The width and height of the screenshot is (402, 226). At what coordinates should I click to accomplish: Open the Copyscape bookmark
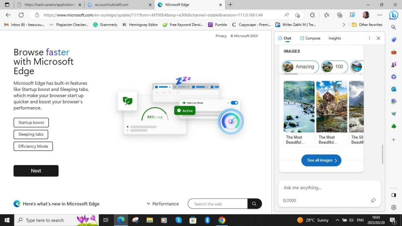coord(251,25)
